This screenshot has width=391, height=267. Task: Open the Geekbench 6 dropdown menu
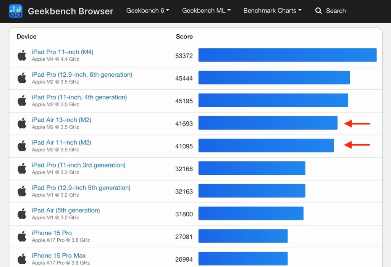click(x=148, y=10)
